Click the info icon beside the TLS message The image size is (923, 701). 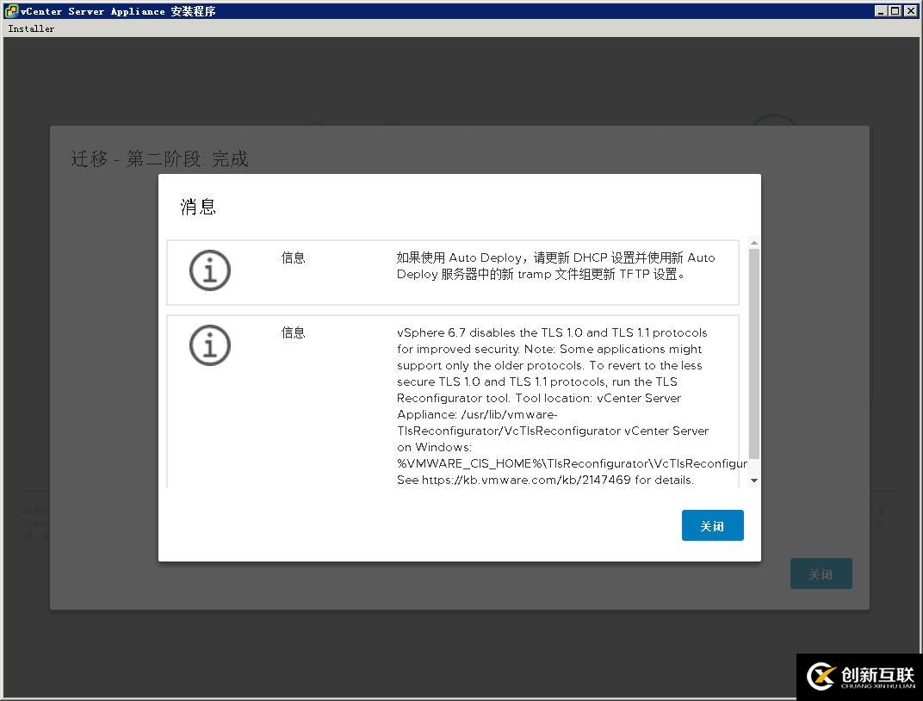209,345
